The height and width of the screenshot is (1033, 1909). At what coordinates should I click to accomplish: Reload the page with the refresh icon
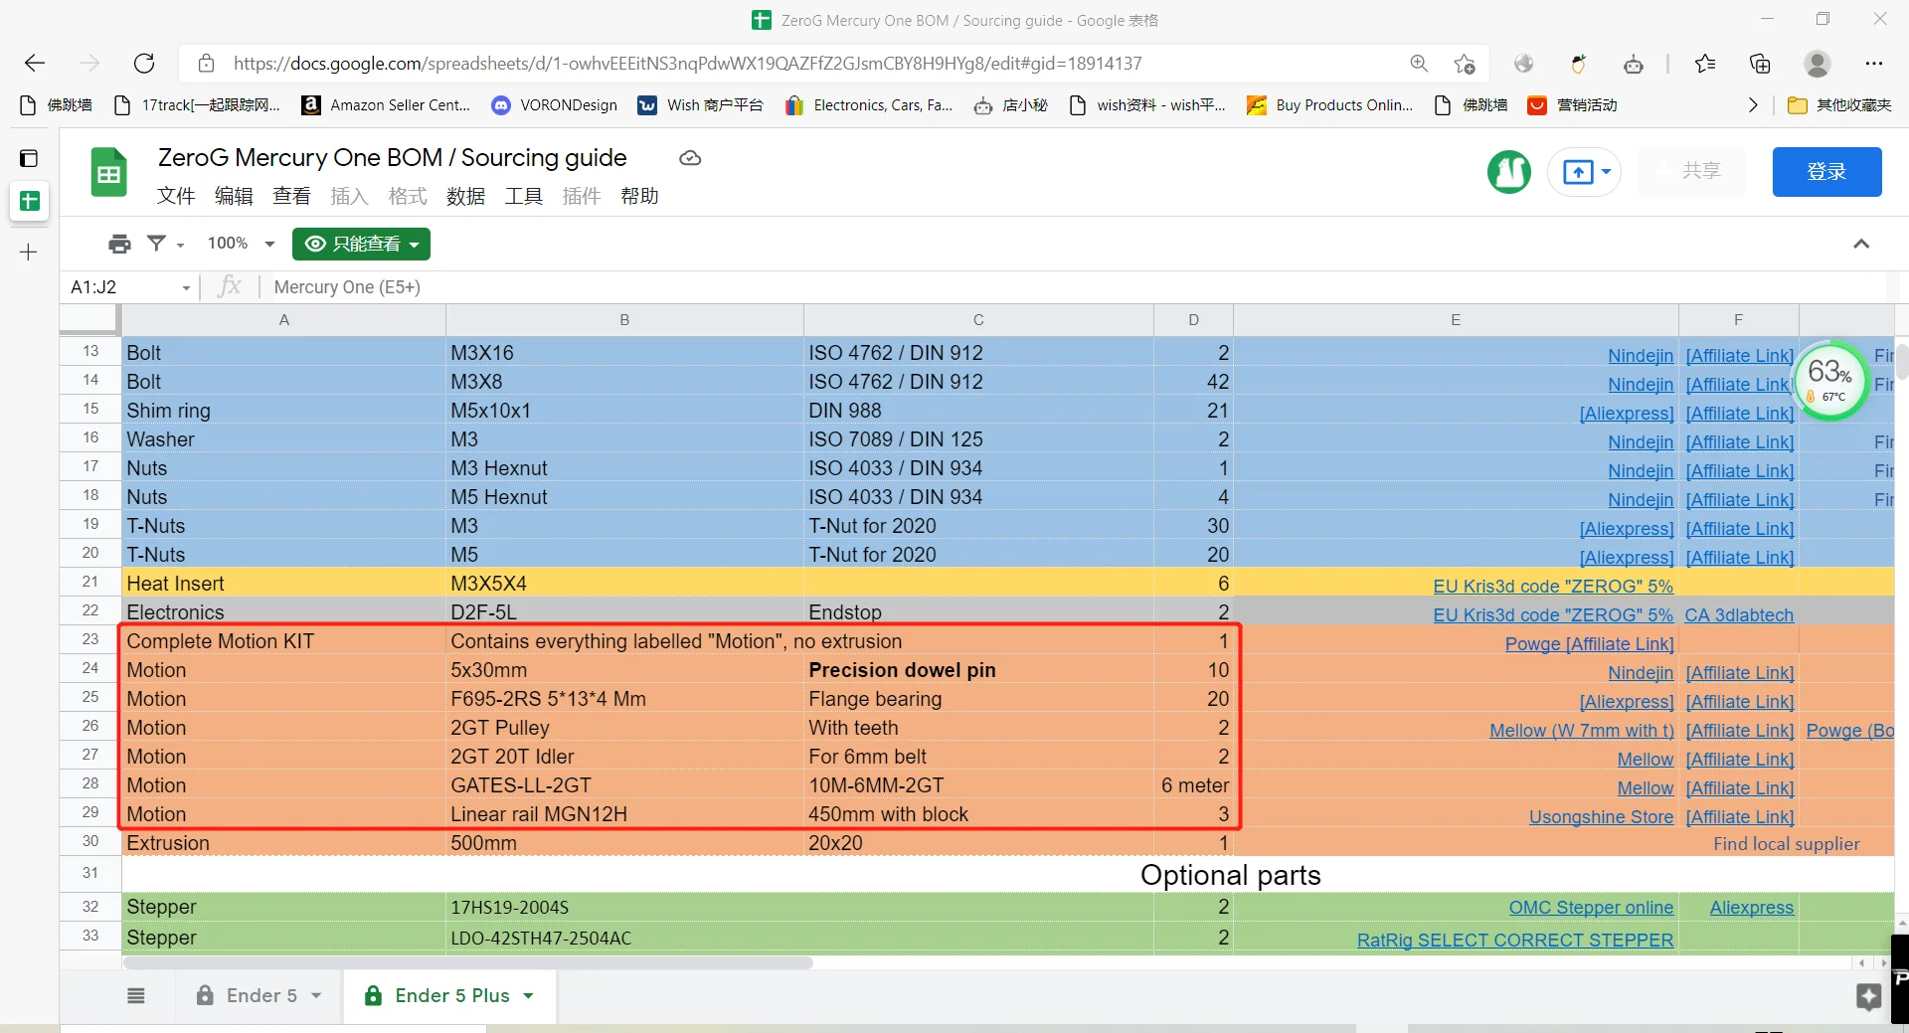(x=144, y=64)
